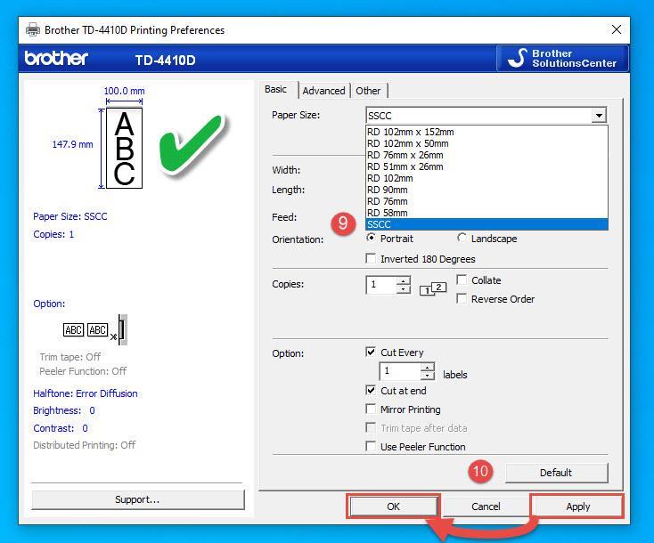
Task: Uncheck the Cut at end checkbox
Action: pyautogui.click(x=371, y=390)
